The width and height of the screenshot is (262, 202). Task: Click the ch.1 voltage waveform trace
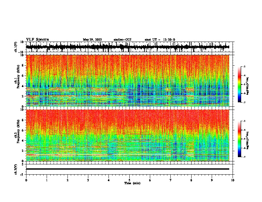click(x=128, y=47)
